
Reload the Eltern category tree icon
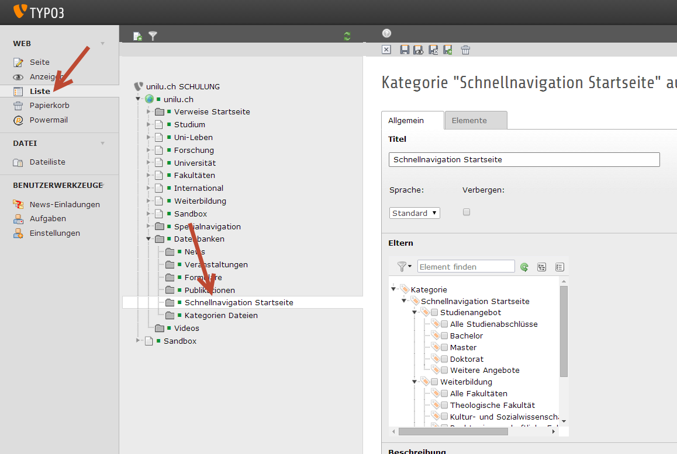[524, 267]
